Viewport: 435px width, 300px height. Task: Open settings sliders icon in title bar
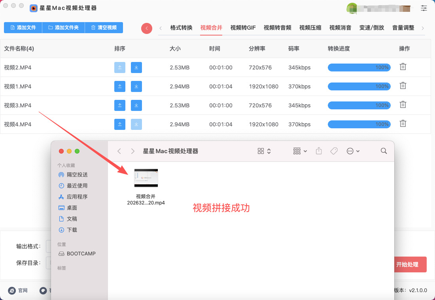click(424, 8)
